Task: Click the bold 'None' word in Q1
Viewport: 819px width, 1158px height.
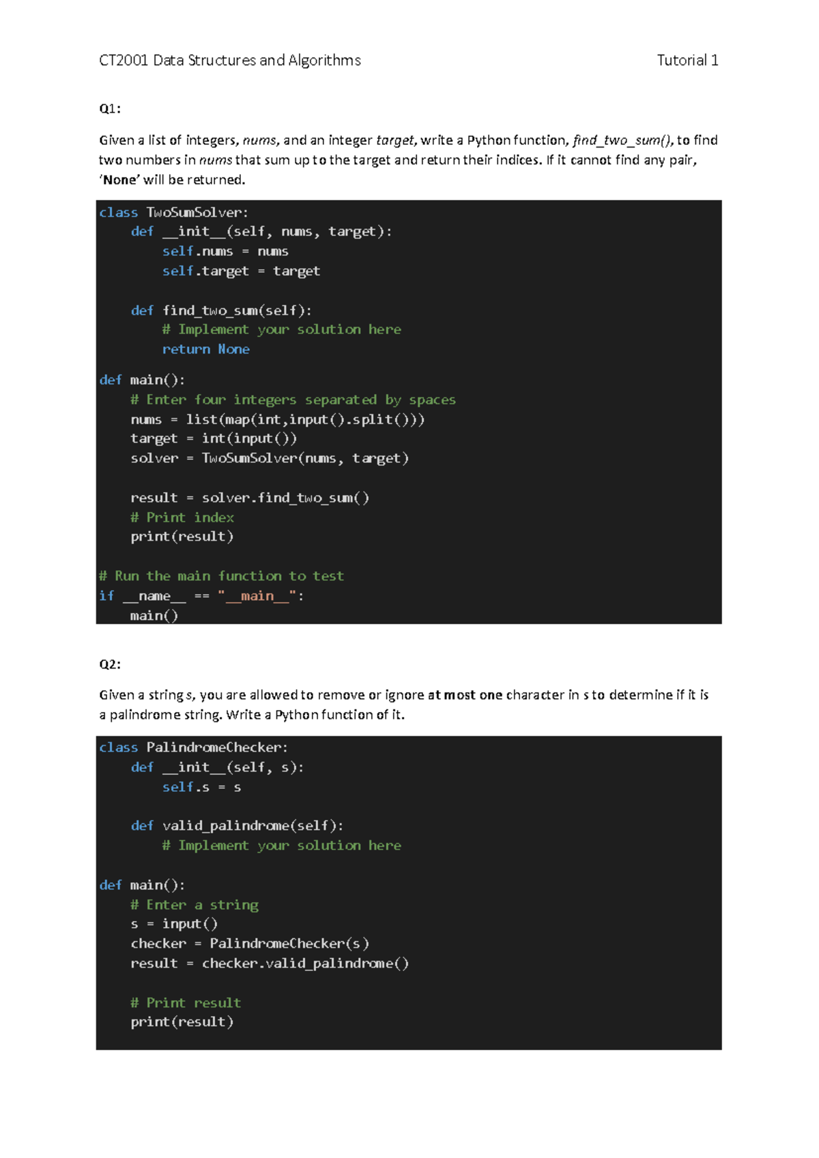Action: click(120, 180)
